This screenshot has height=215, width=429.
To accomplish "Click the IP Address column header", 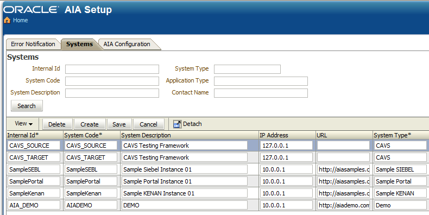I will click(287, 135).
